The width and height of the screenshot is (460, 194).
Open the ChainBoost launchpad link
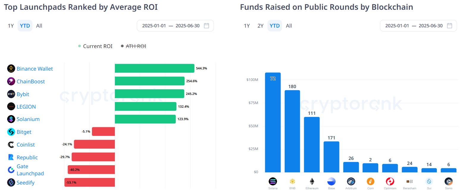pyautogui.click(x=31, y=82)
